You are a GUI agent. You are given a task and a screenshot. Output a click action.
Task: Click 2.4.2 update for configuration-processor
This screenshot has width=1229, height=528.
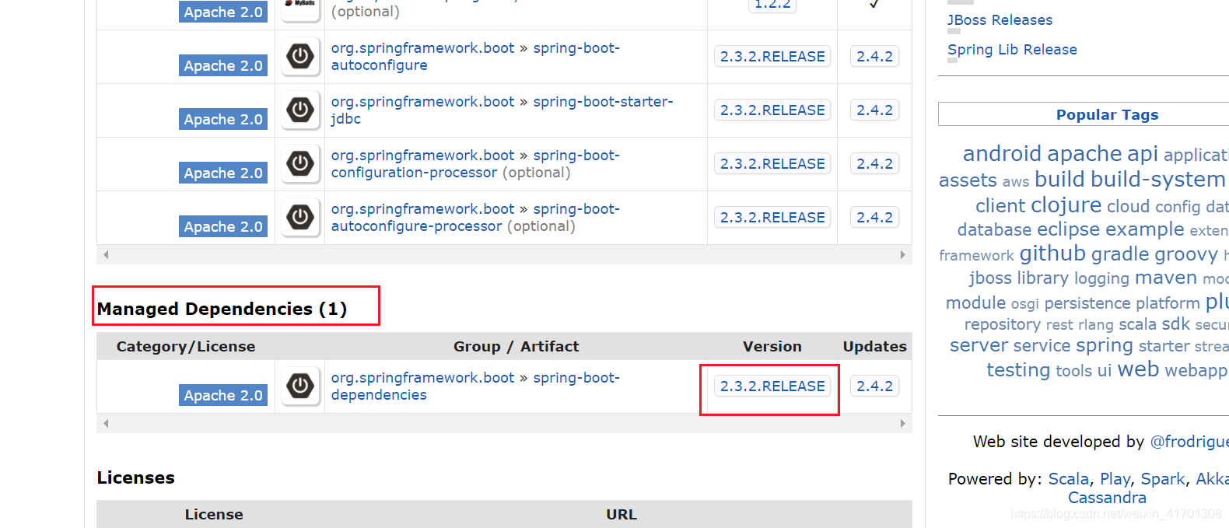tap(874, 164)
